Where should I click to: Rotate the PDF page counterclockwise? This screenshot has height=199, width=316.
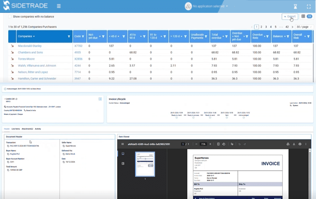224,144
